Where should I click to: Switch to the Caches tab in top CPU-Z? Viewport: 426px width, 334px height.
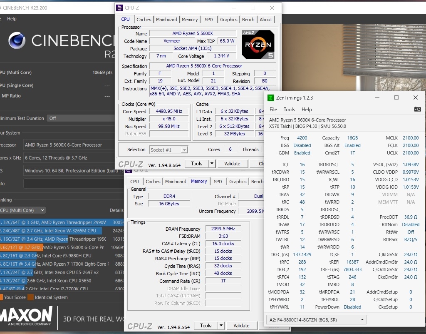(x=144, y=20)
